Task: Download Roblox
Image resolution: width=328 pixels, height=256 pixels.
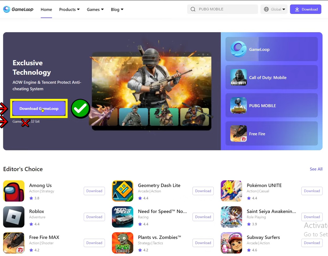Action: [x=94, y=217]
